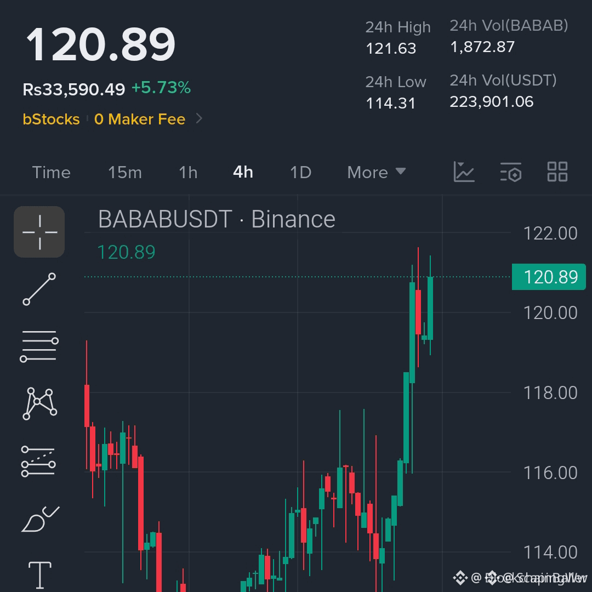
Task: Click the BABABUSDT · Binance chart title
Action: pos(217,219)
